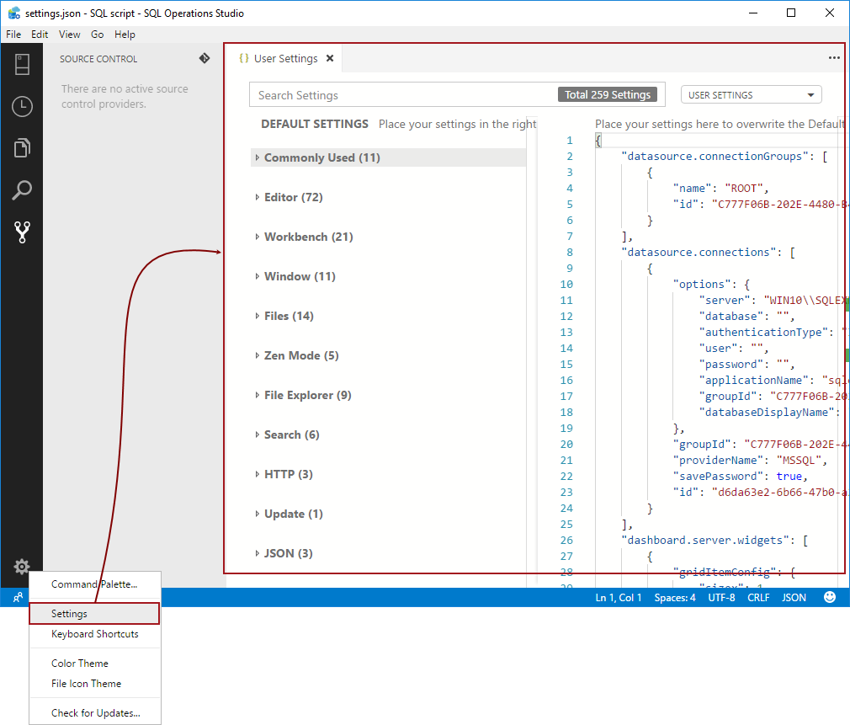Click the gear Manage icon
The width and height of the screenshot is (850, 725).
click(22, 567)
